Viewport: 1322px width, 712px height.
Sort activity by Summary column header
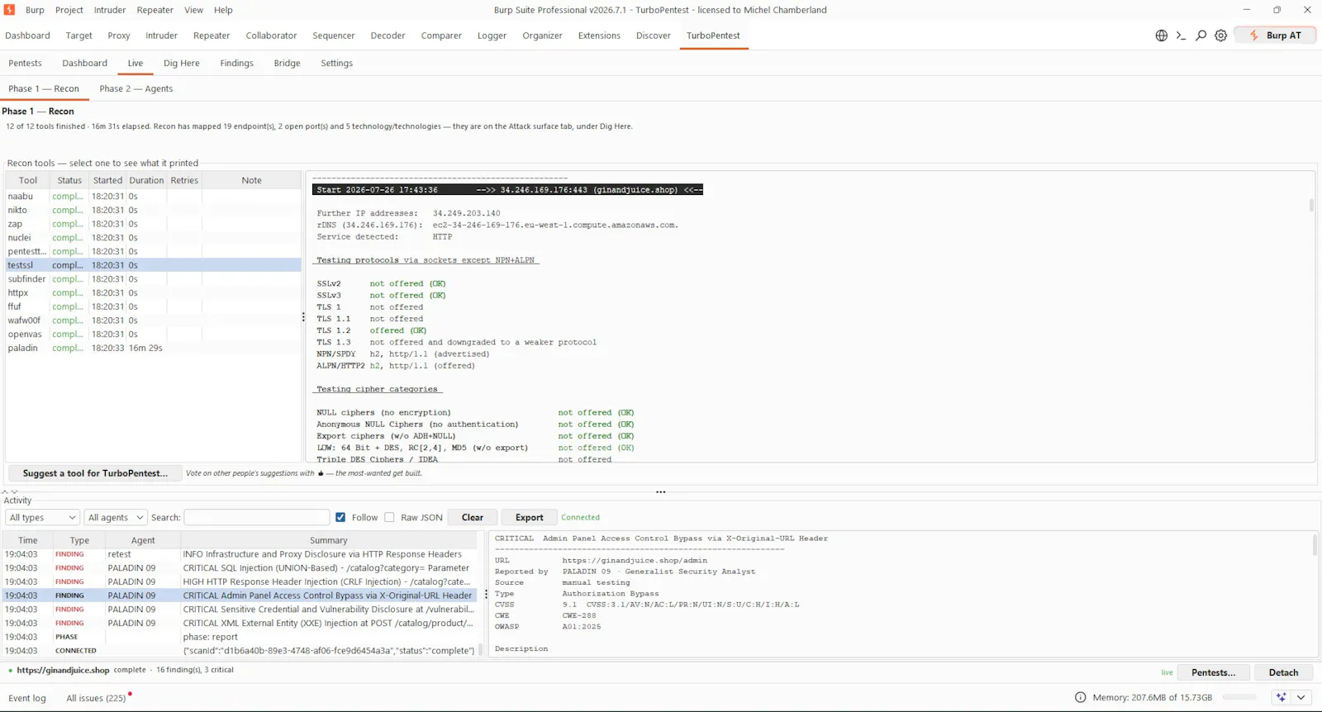[x=328, y=540]
